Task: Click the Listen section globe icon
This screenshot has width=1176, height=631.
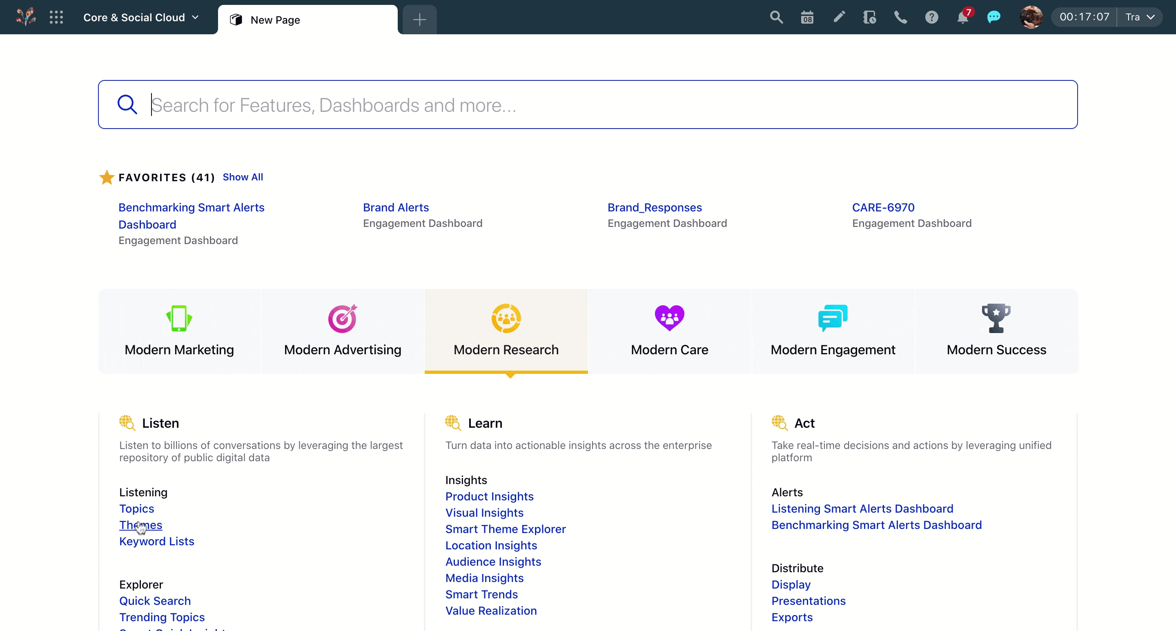Action: tap(127, 422)
